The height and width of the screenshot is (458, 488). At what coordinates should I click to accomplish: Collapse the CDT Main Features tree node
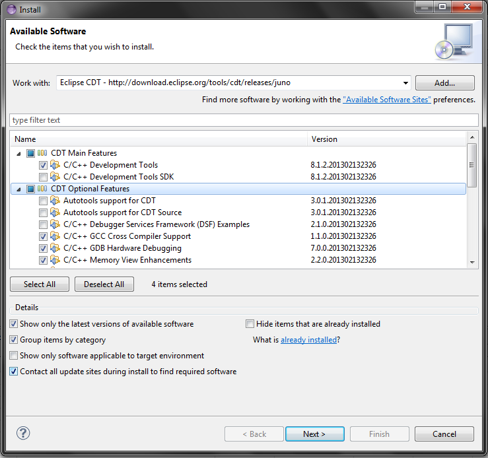(18, 154)
